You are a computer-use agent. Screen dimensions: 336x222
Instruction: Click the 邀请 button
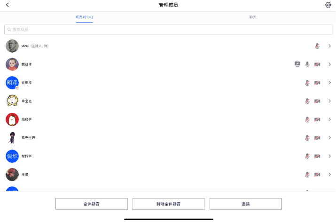click(245, 204)
